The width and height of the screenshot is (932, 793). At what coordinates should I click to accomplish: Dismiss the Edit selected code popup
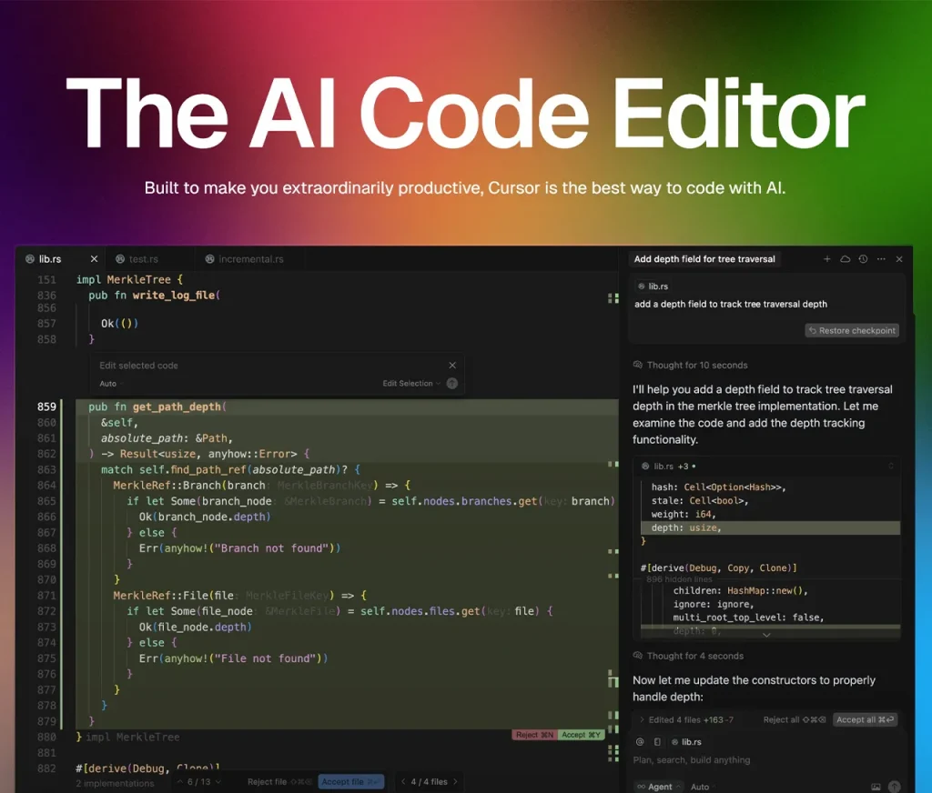(452, 366)
